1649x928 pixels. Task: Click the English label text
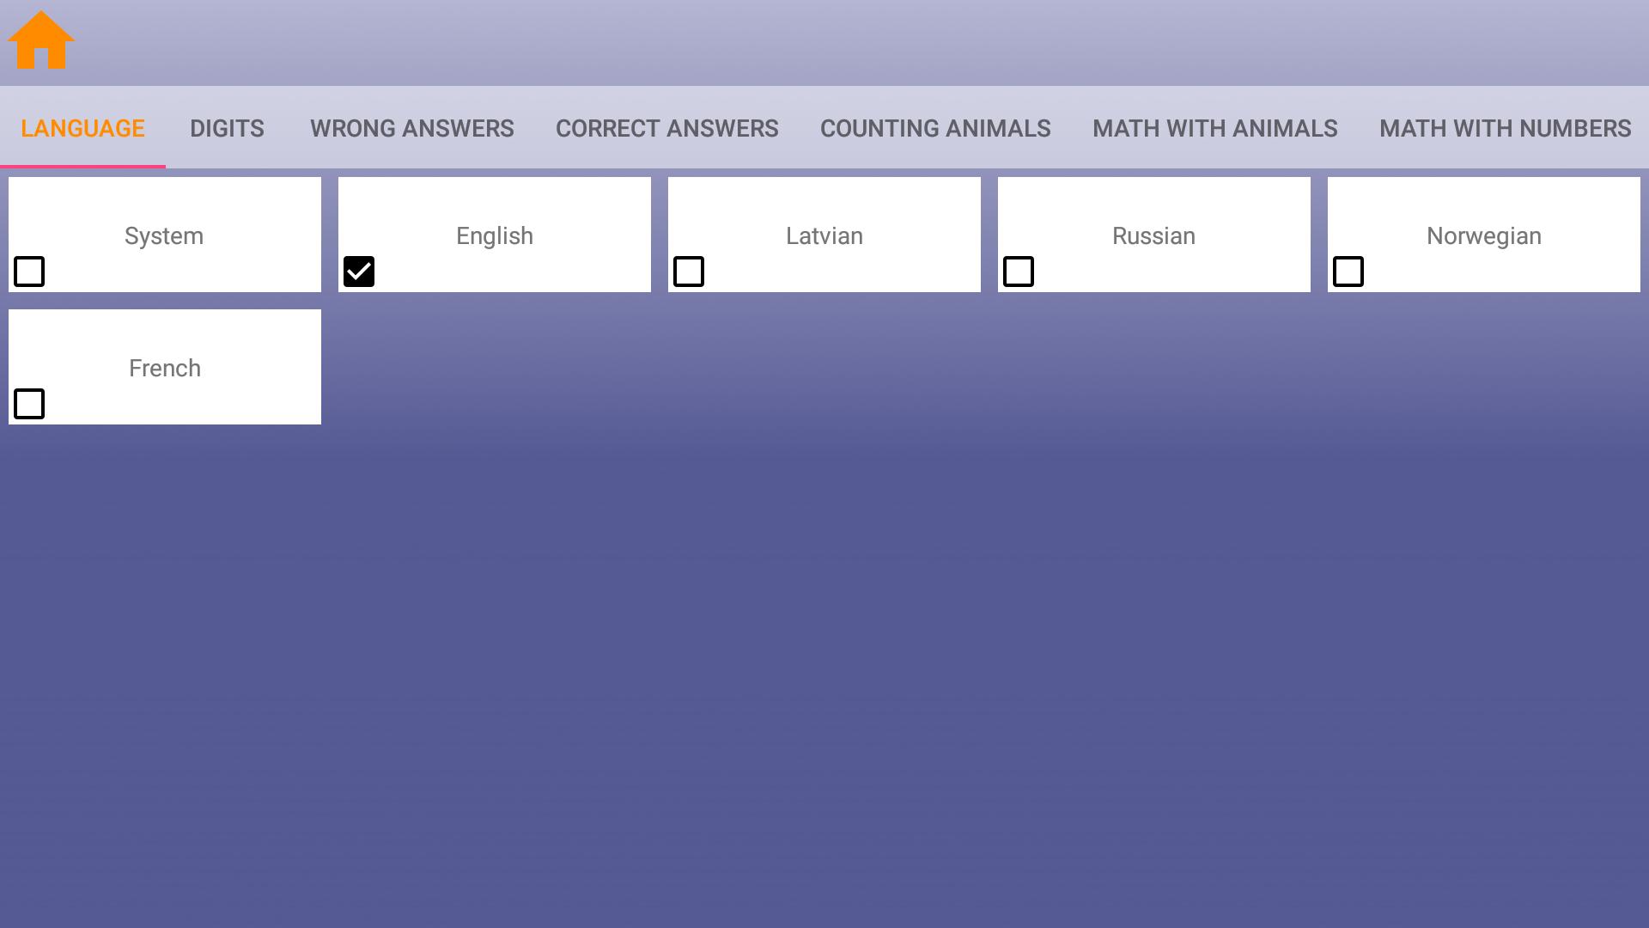click(x=495, y=236)
